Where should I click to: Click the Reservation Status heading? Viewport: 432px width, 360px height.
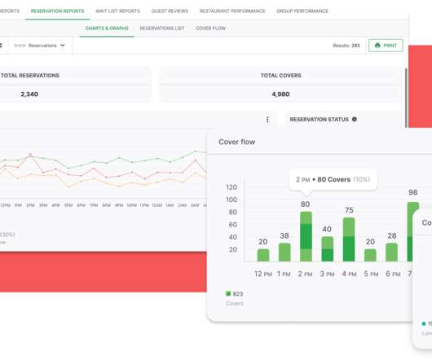pos(319,119)
